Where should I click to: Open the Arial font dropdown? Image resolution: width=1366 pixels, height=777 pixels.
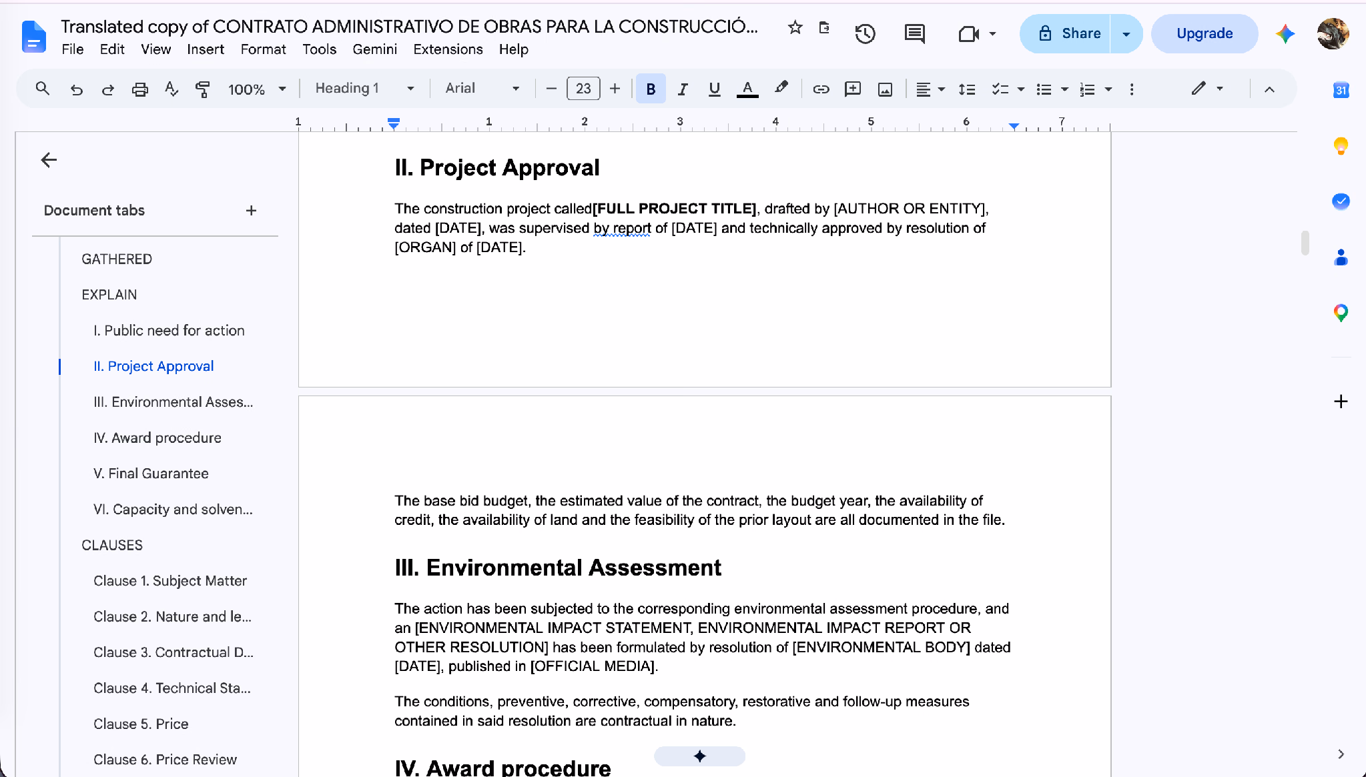coord(482,88)
